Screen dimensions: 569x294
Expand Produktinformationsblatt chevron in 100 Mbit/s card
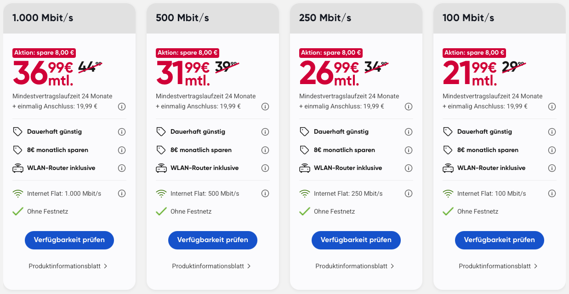536,266
